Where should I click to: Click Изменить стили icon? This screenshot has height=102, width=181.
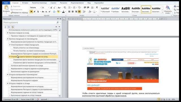168,9
